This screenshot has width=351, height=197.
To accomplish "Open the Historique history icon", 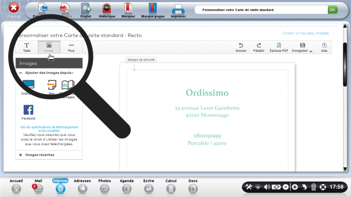I will (x=107, y=10).
